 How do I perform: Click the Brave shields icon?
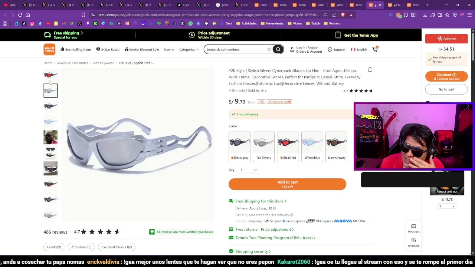click(343, 15)
